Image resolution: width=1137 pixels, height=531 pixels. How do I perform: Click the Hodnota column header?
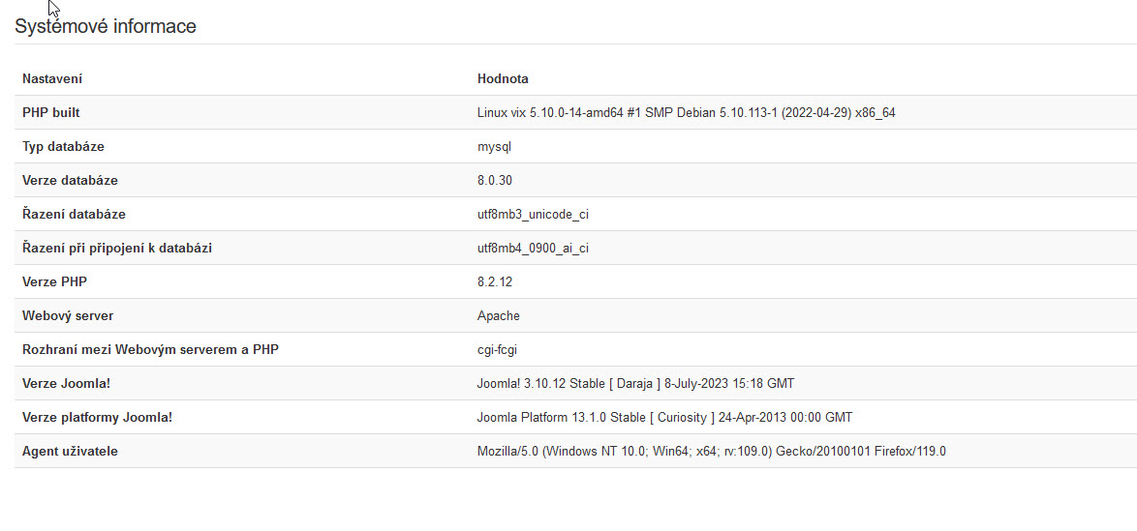(x=503, y=79)
